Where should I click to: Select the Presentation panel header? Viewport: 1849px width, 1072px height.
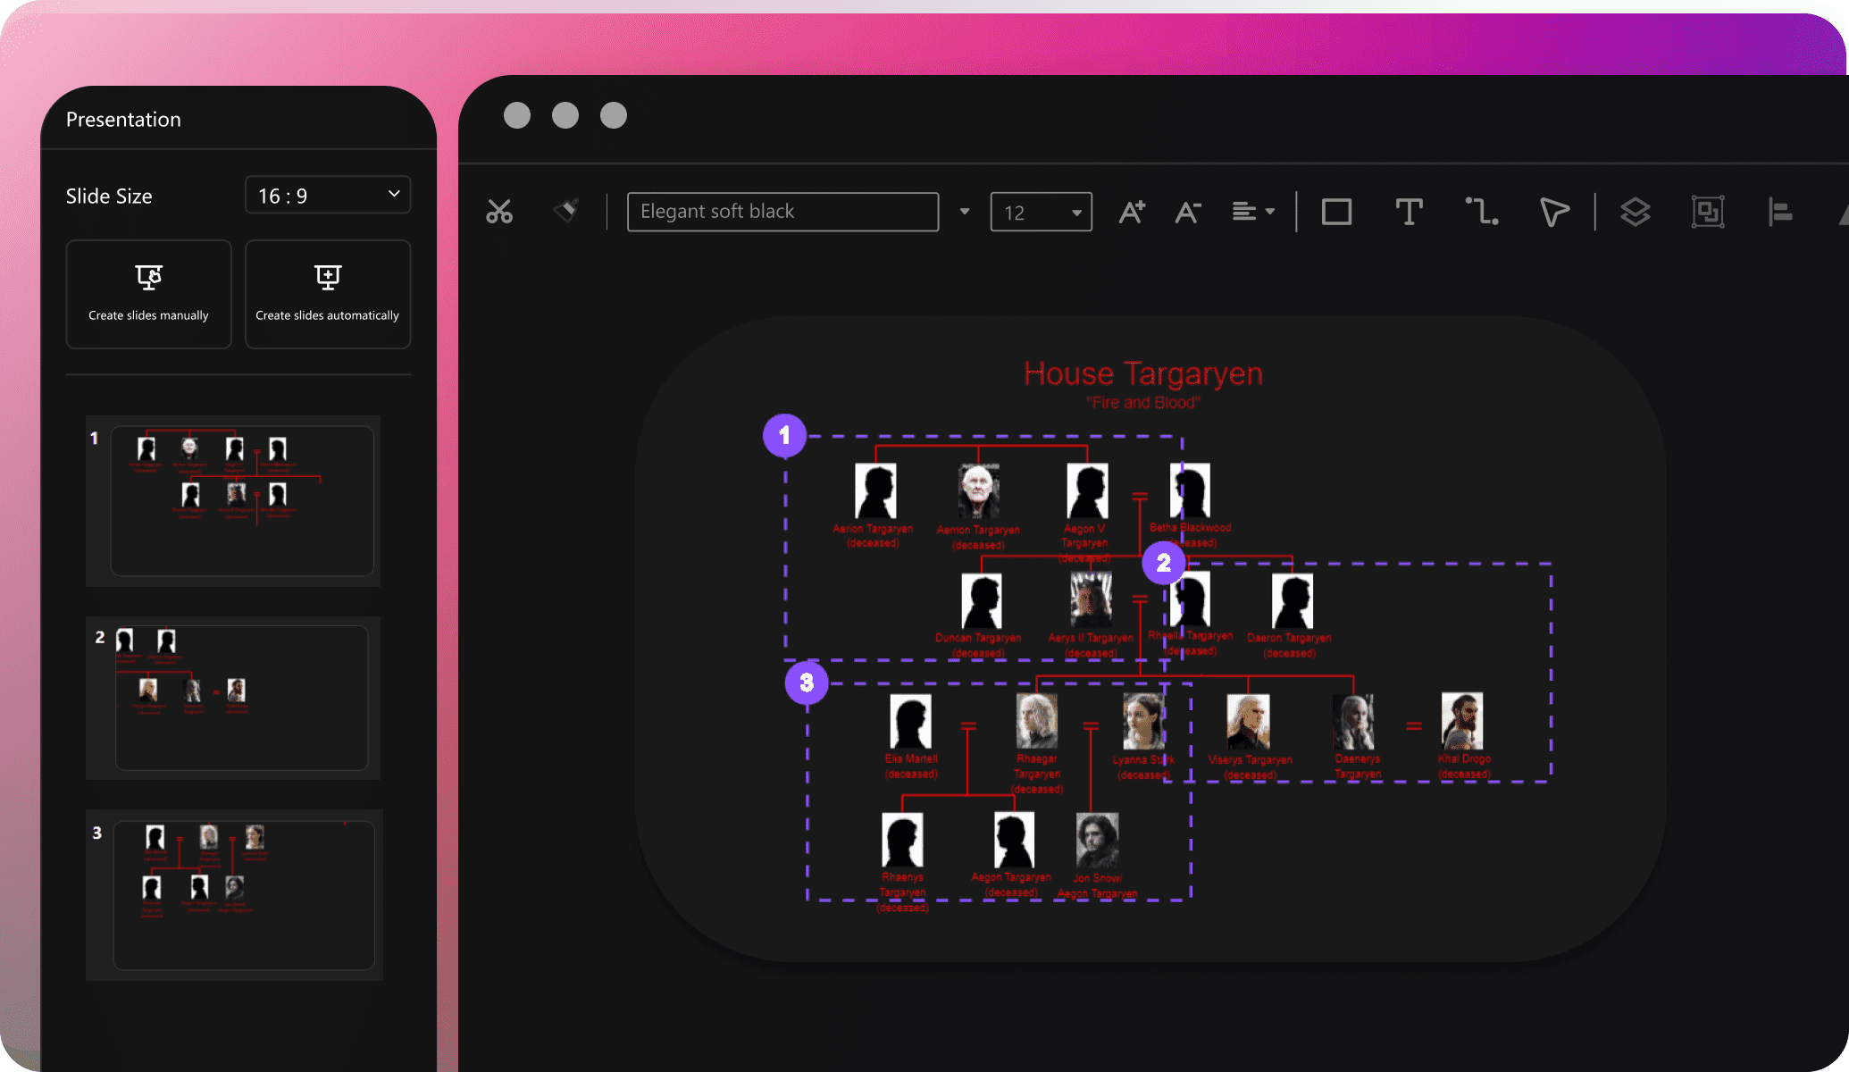tap(122, 120)
